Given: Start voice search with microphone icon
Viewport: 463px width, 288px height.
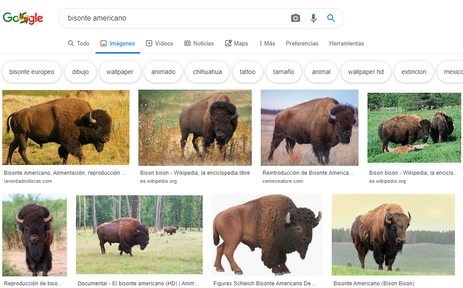Looking at the screenshot, I should (313, 18).
